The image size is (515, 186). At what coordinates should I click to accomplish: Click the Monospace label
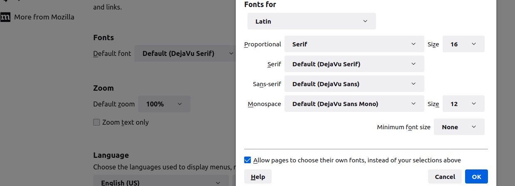265,104
